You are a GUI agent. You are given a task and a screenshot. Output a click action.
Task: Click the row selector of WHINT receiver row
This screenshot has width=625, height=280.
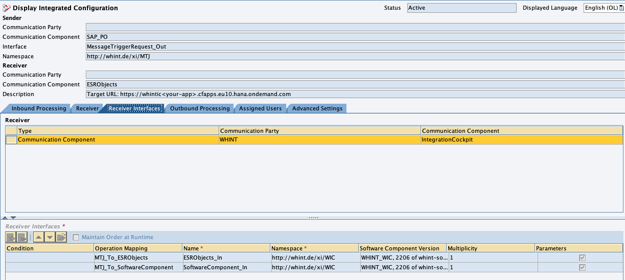11,140
